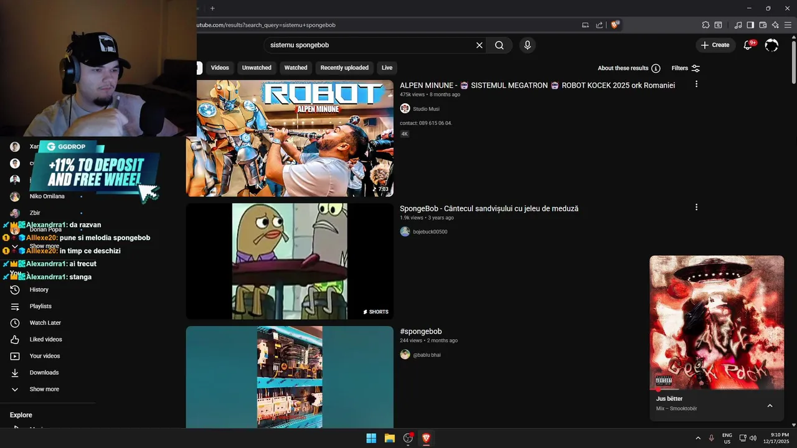Expand the miniplayer with the chevron arrow
This screenshot has width=797, height=448.
(770, 406)
